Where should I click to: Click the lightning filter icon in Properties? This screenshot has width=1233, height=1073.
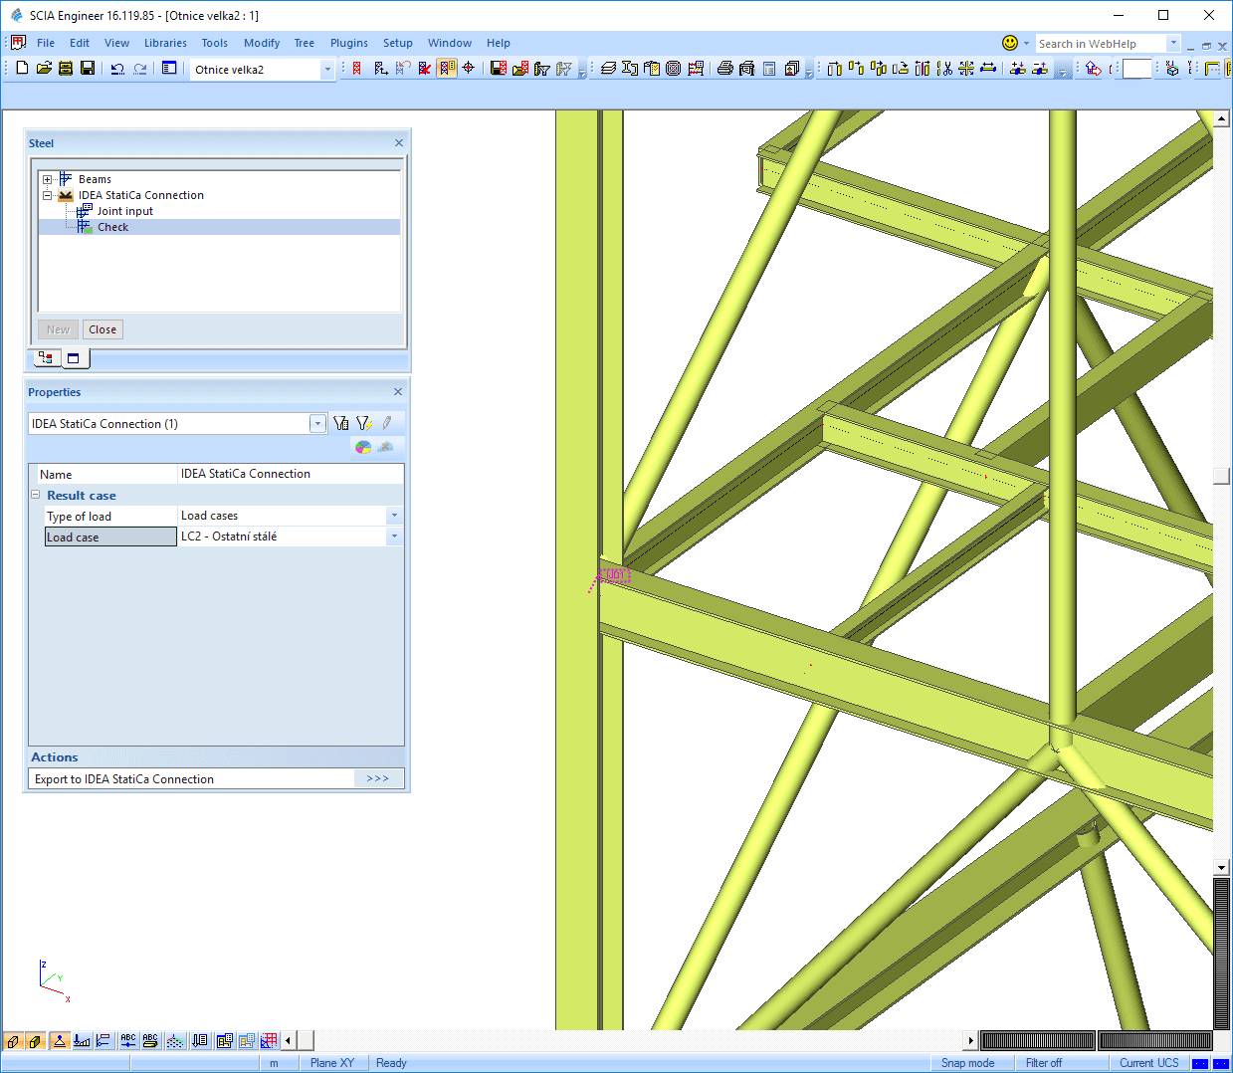click(x=364, y=423)
